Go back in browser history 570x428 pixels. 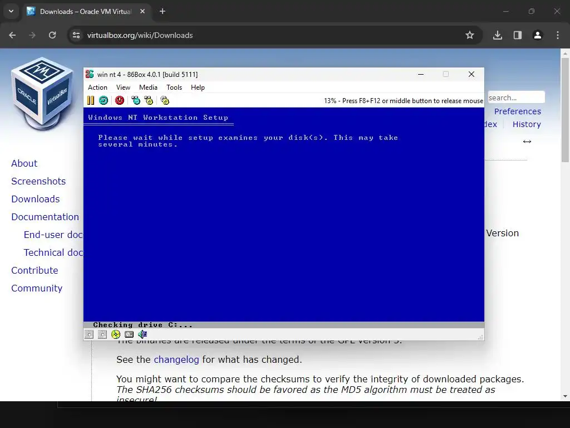pos(12,35)
